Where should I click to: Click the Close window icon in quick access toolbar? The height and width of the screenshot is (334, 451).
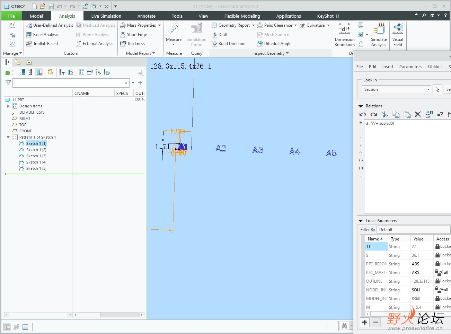[107, 6]
